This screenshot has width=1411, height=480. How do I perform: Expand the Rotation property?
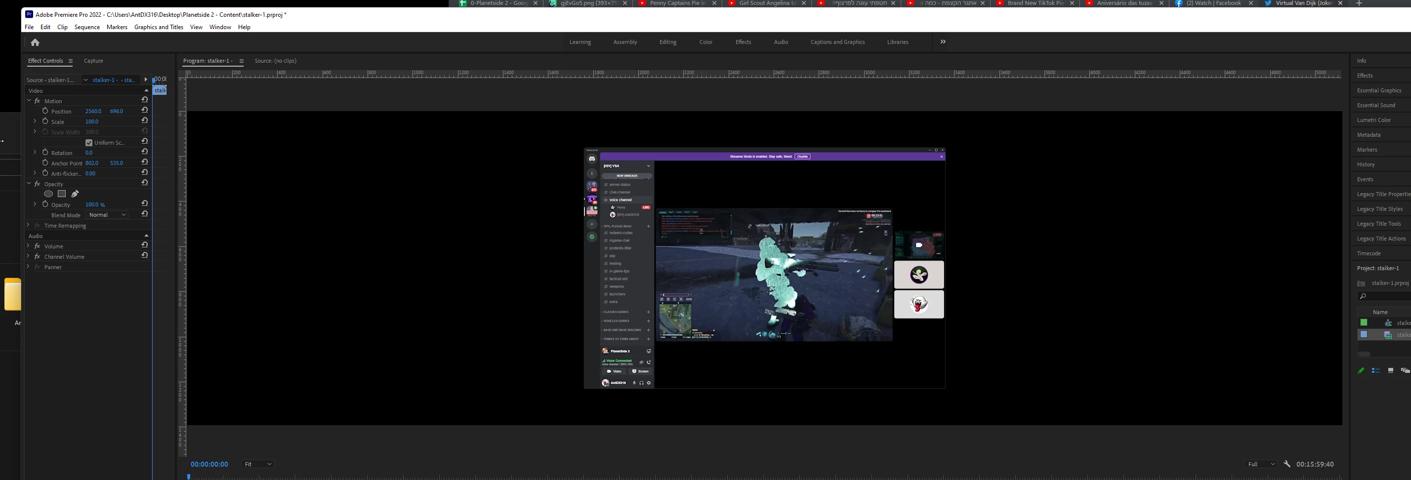coord(35,153)
